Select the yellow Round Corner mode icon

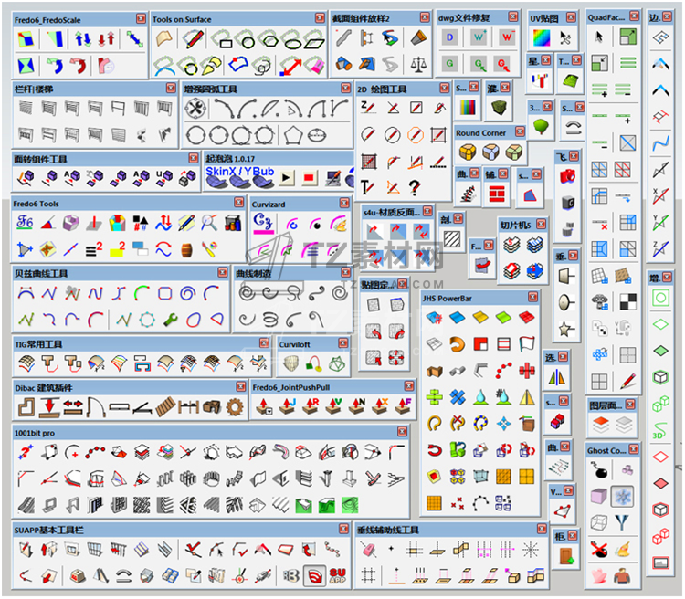coord(467,152)
